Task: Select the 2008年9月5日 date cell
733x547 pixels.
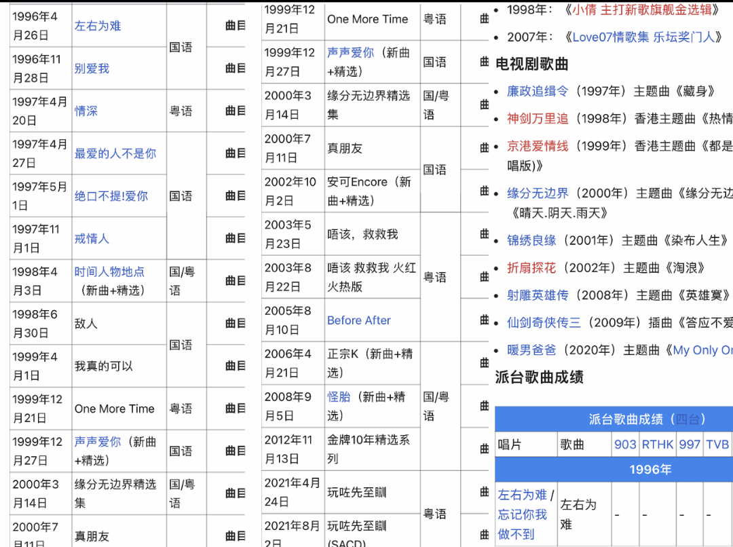Action: 293,407
